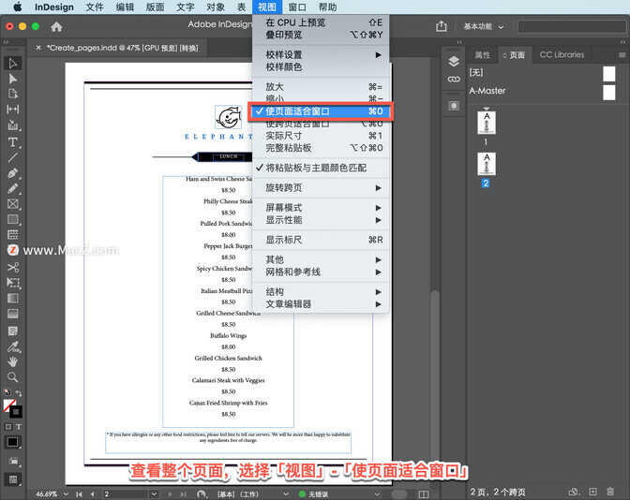Viewport: 630px width, 500px height.
Task: Select the Page tool
Action: coord(13,94)
